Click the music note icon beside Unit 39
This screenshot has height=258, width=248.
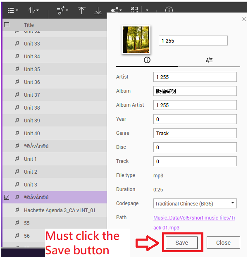pos(17,120)
